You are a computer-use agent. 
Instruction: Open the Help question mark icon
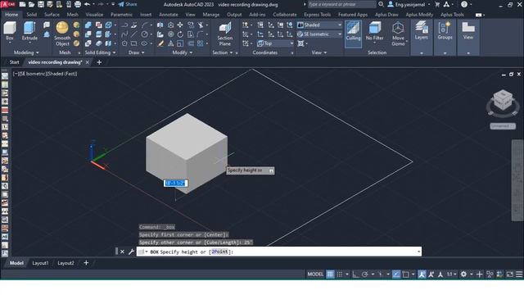[x=464, y=4]
